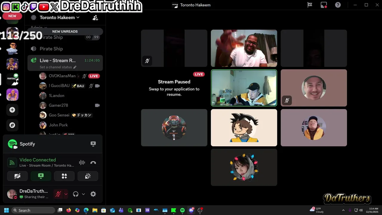Click the red-dot screen icon in title bar
Viewport: 382px width, 215px height.
[324, 5]
